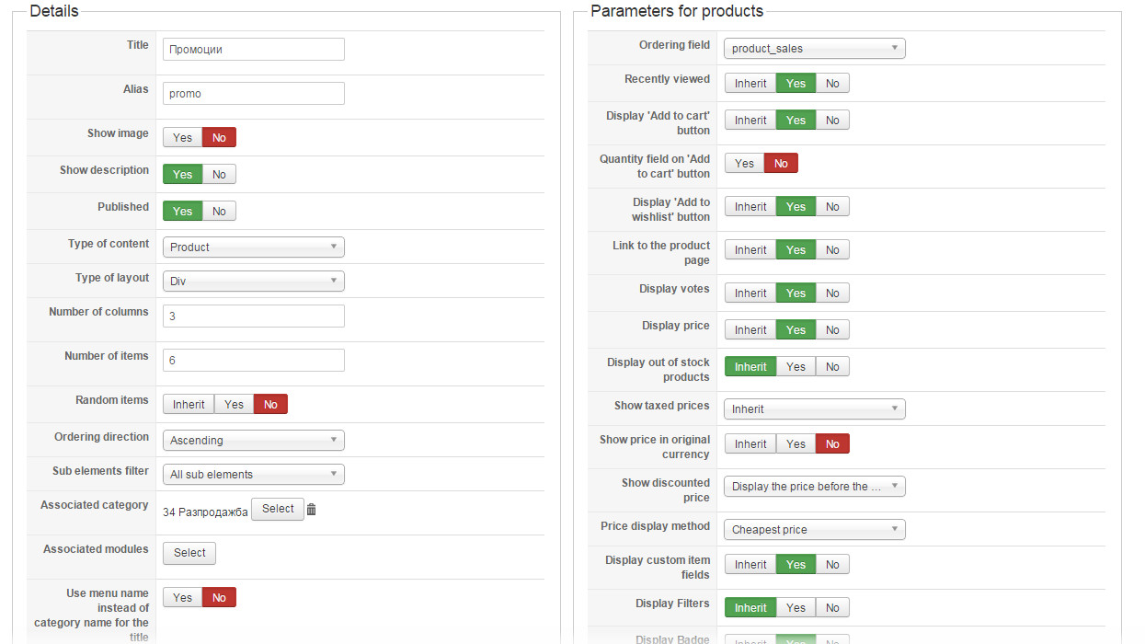Enable Quantity field on Add to cart
Screen dimensions: 1145x644
[x=744, y=163]
